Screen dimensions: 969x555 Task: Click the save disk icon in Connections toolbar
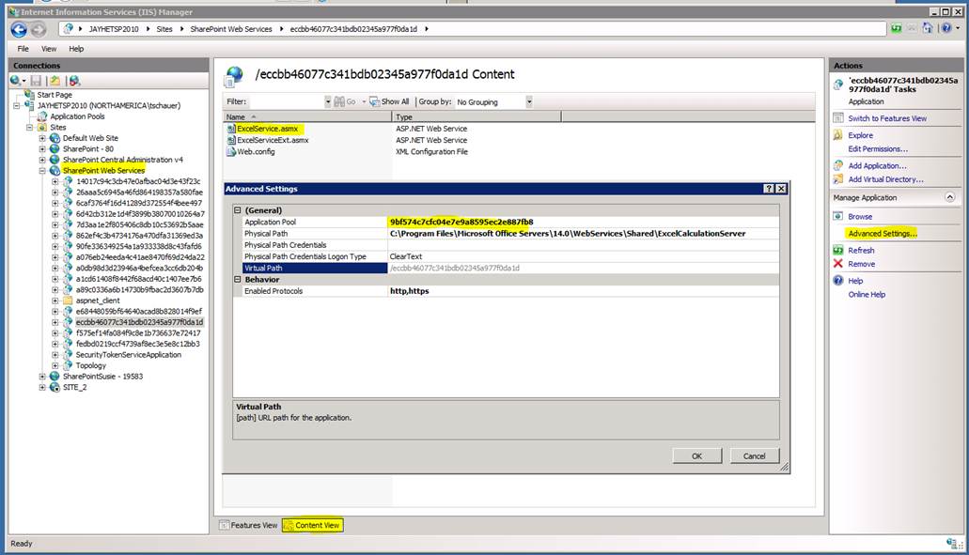[x=36, y=81]
